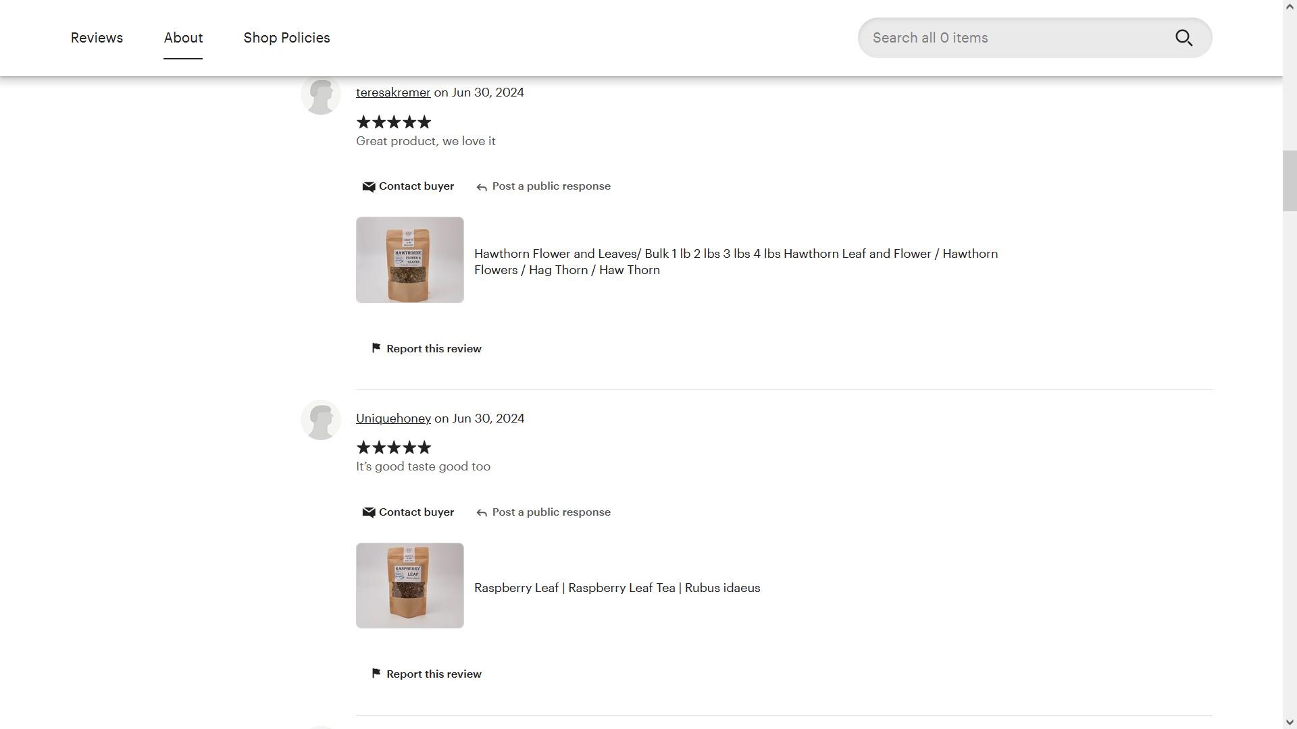Open the Hawthorn Flower and Leaves listing title
Viewport: 1297px width, 729px height.
point(736,262)
